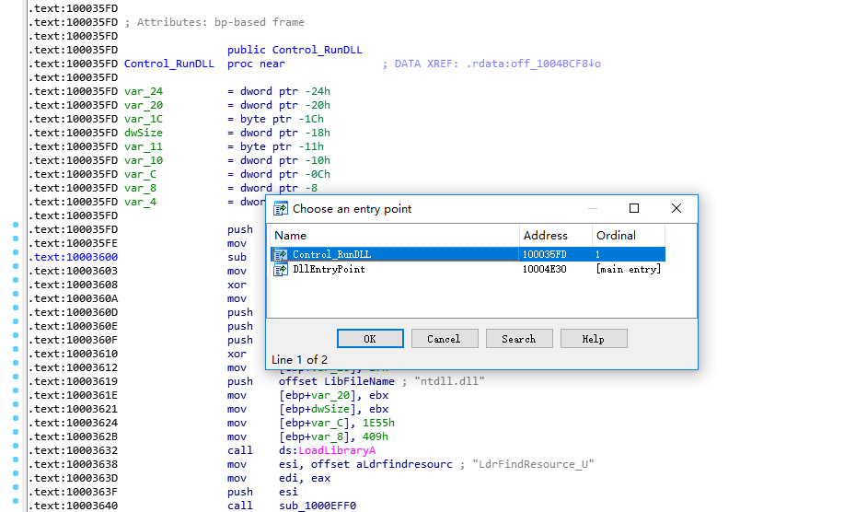Click the Help button

594,339
